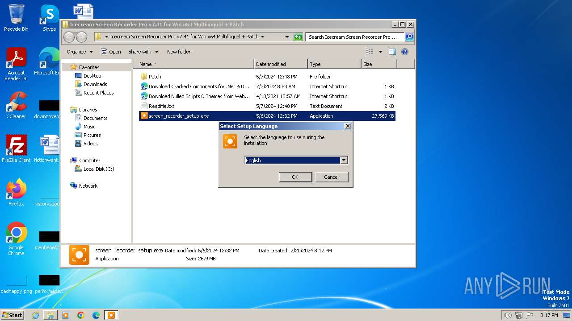Click the Forward navigation button
This screenshot has width=572, height=321.
pyautogui.click(x=82, y=37)
